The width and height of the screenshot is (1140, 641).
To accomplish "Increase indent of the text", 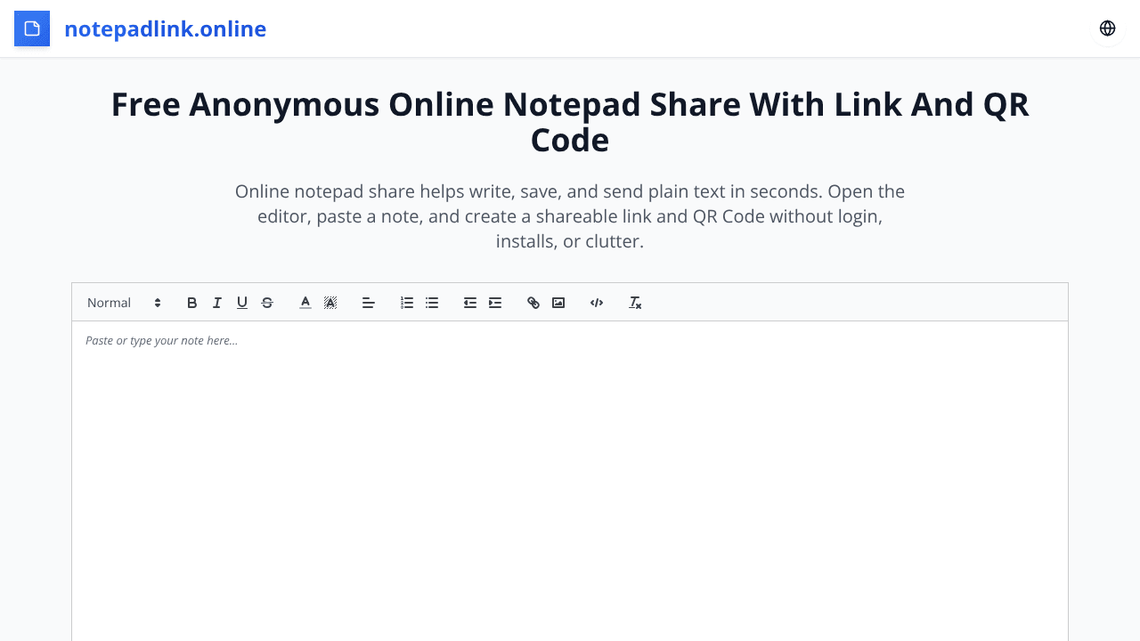I will (x=494, y=303).
